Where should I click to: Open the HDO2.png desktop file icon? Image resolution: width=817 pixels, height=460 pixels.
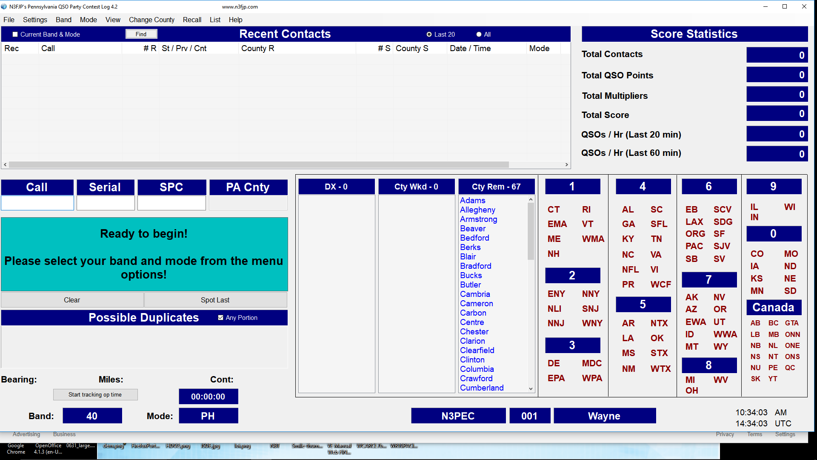click(178, 446)
